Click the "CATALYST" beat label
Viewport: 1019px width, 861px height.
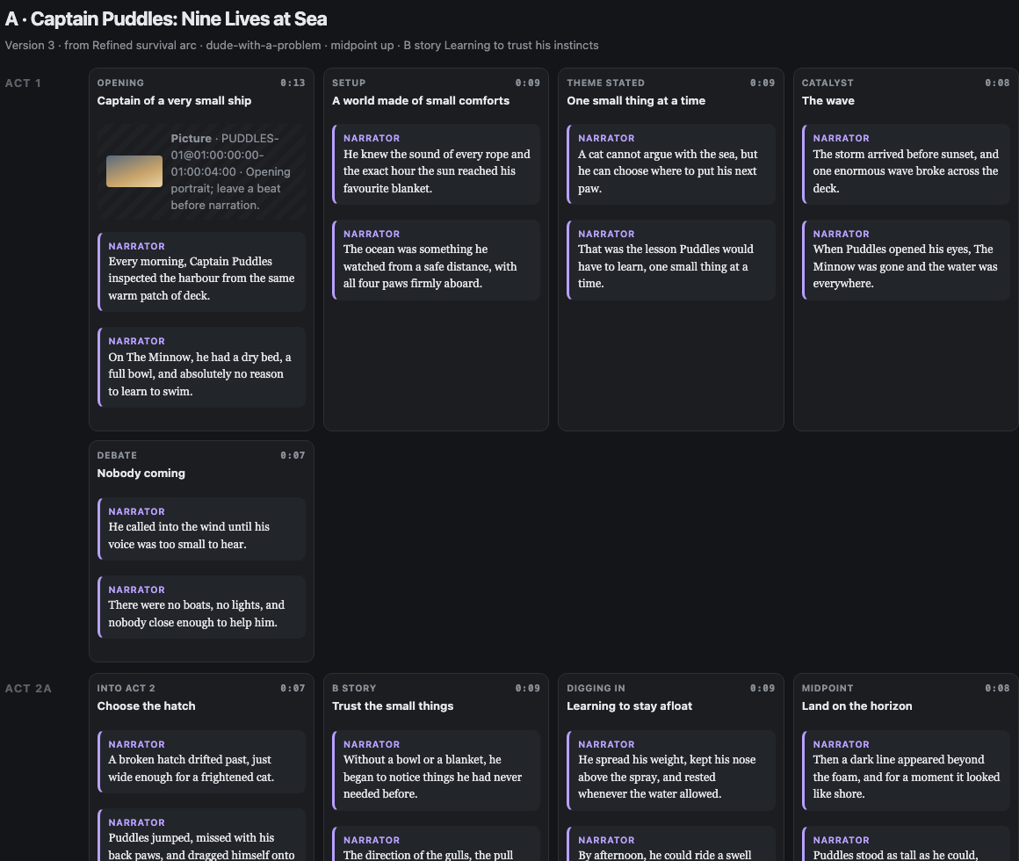tap(827, 83)
